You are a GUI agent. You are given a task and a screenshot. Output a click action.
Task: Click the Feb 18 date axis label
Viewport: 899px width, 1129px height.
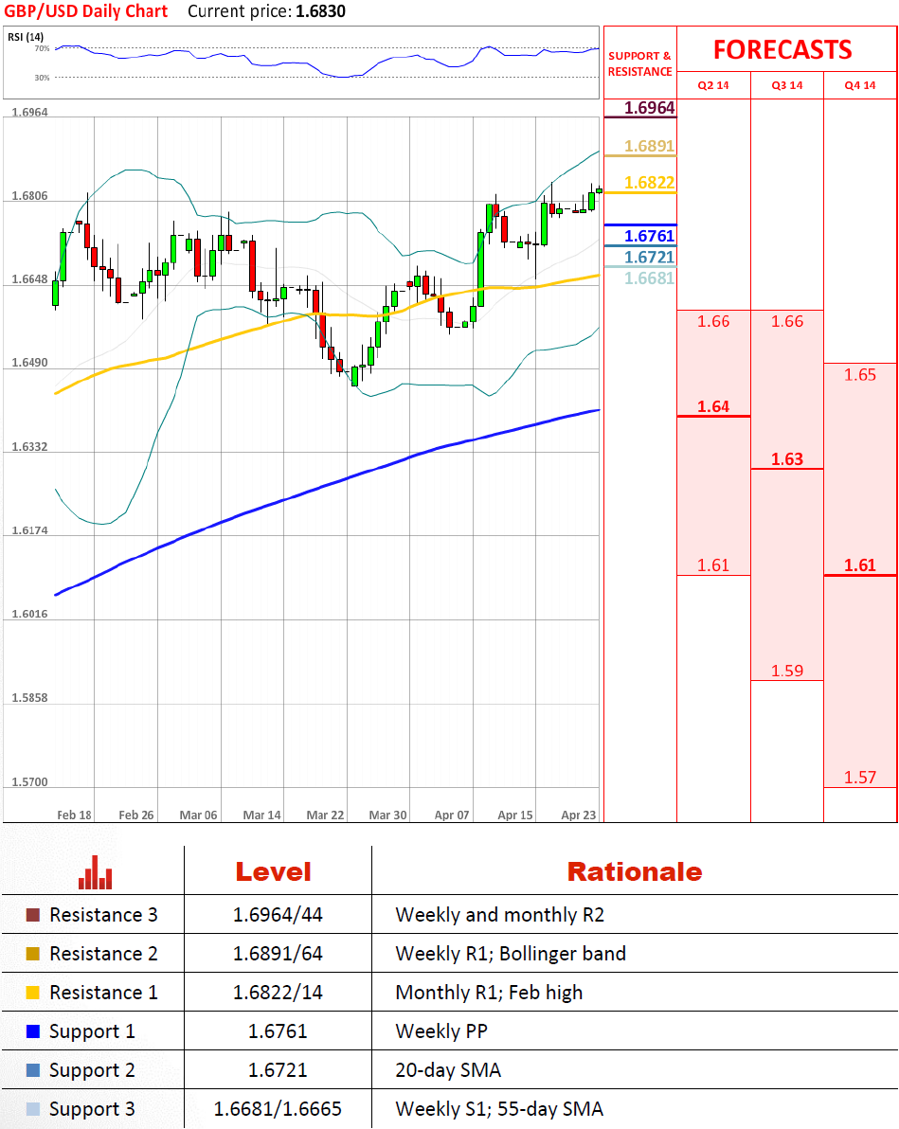(74, 815)
